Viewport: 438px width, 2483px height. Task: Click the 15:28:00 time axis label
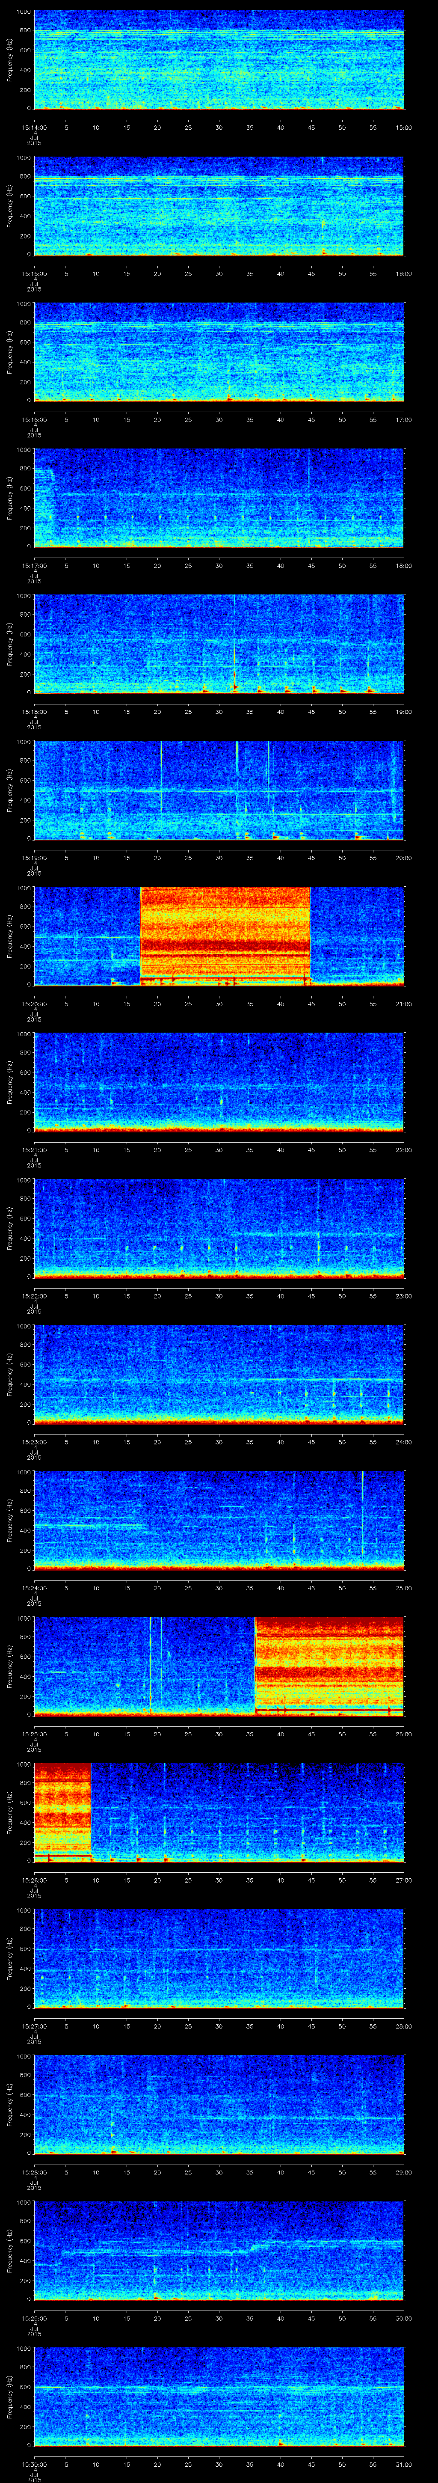click(x=34, y=2171)
